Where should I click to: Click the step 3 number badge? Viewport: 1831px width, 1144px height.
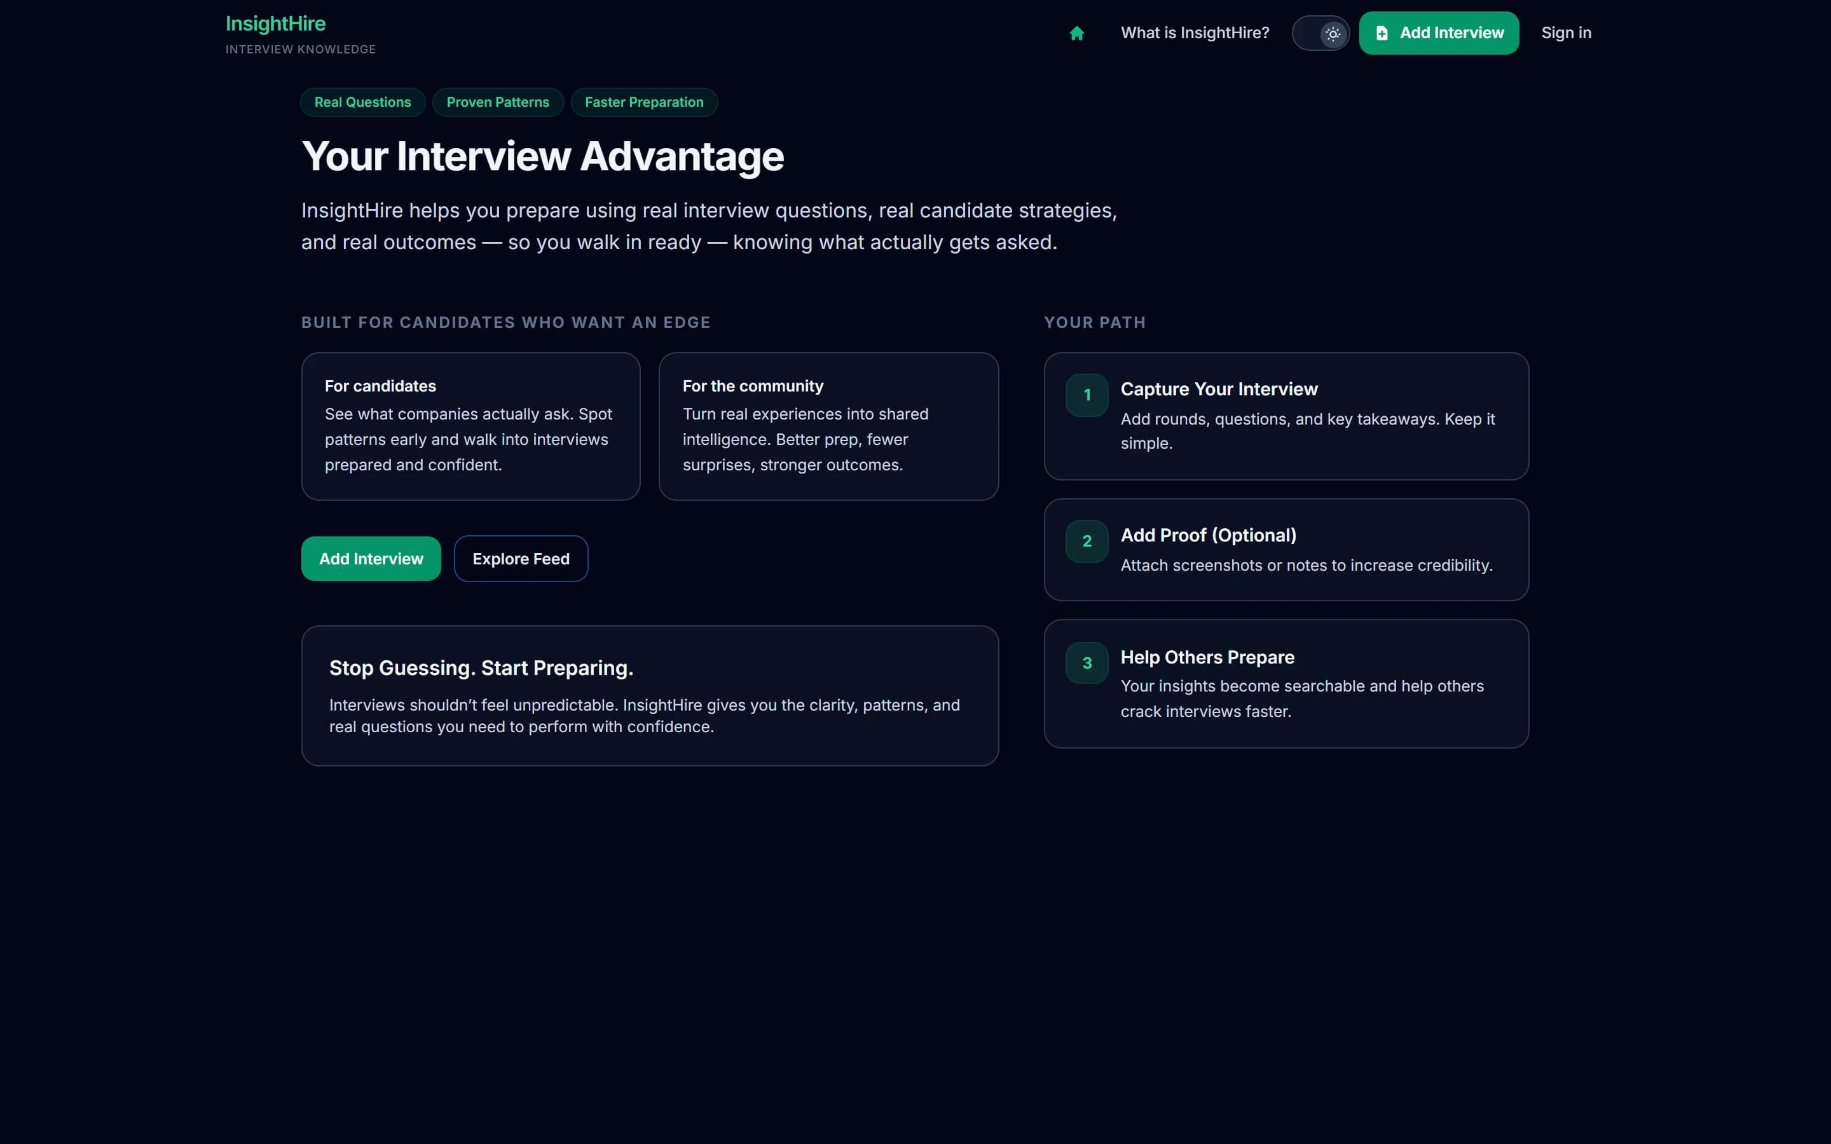tap(1087, 663)
